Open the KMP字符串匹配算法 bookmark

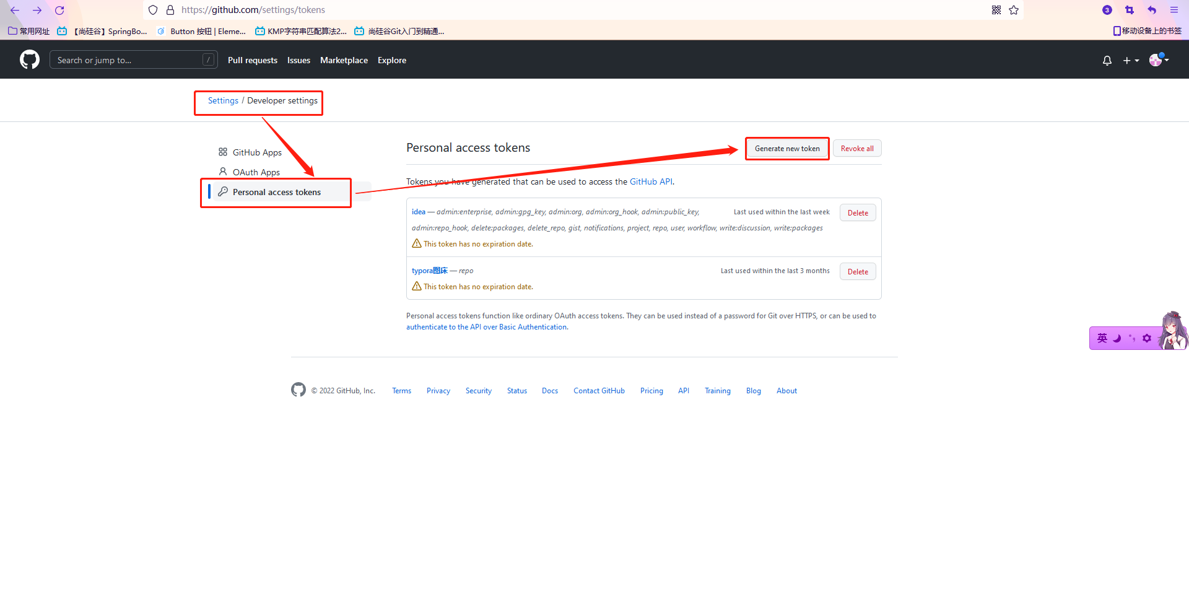301,31
